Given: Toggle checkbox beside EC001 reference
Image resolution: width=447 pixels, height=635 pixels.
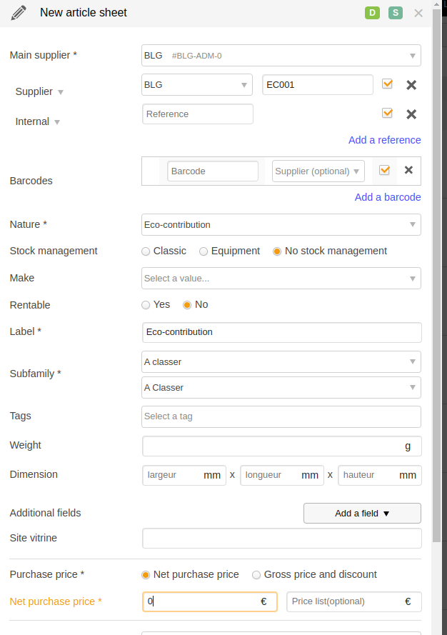Looking at the screenshot, I should coord(388,84).
